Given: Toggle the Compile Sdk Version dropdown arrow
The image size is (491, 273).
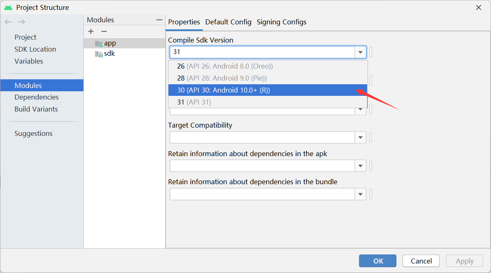Looking at the screenshot, I should coord(361,52).
